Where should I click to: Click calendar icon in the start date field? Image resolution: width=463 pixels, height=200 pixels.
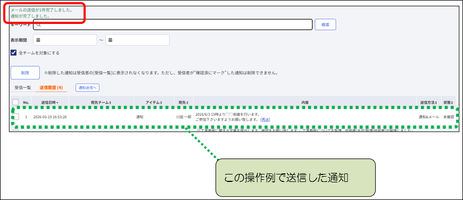(x=38, y=40)
